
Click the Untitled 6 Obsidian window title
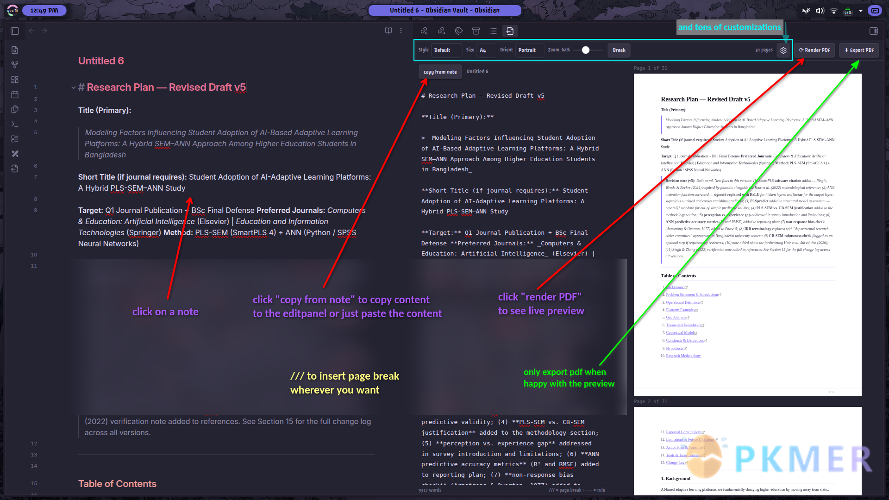click(444, 10)
